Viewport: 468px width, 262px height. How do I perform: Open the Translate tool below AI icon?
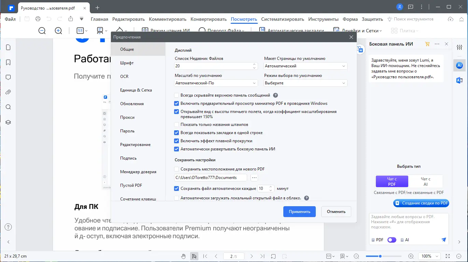coord(459,81)
